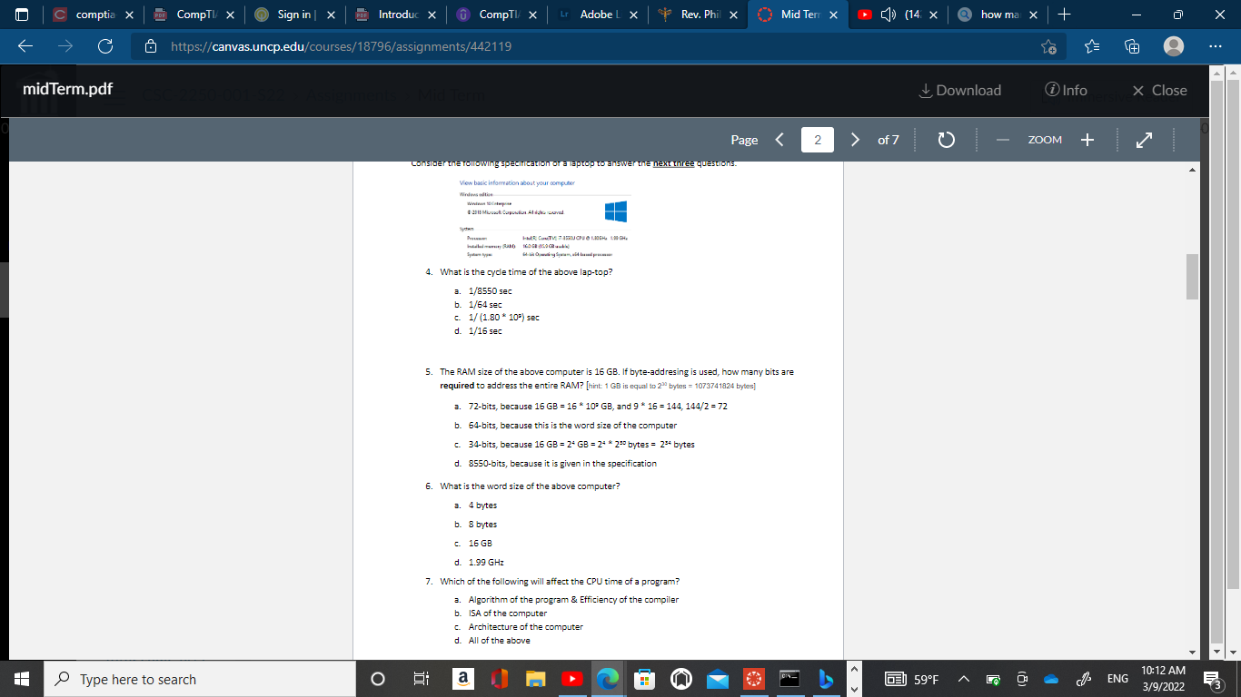Click the page number field showing 2

(818, 140)
